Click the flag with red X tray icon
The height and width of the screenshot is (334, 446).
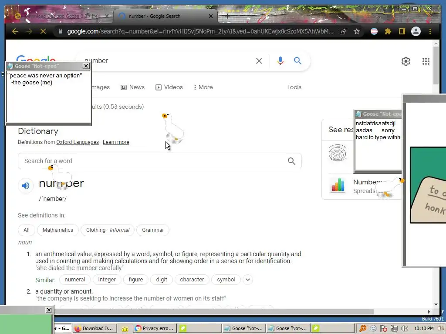pyautogui.click(x=383, y=328)
